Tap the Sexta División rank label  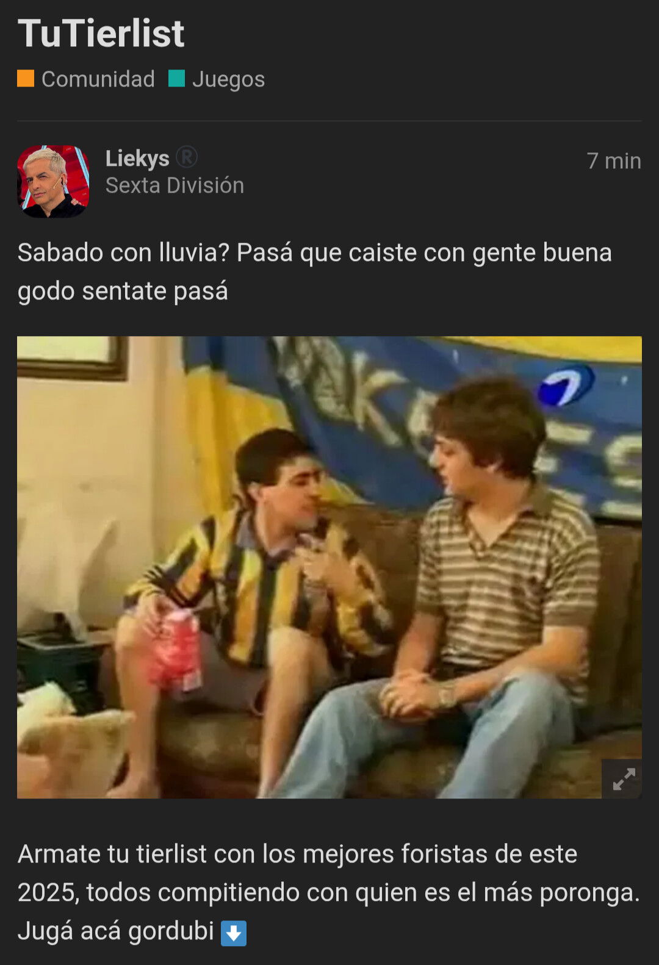tap(175, 185)
